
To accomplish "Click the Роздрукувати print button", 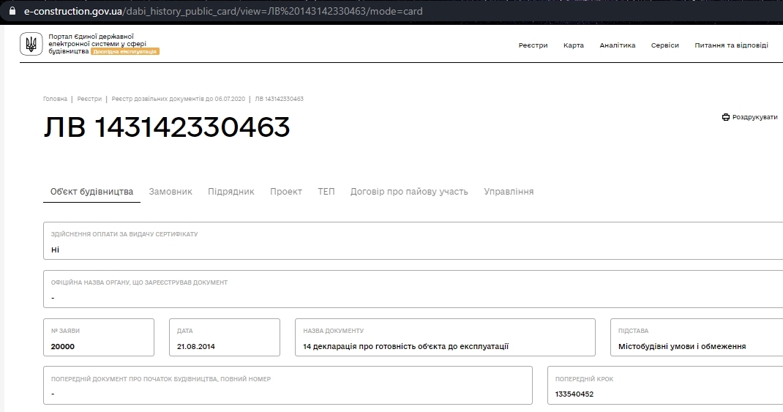I will (749, 117).
